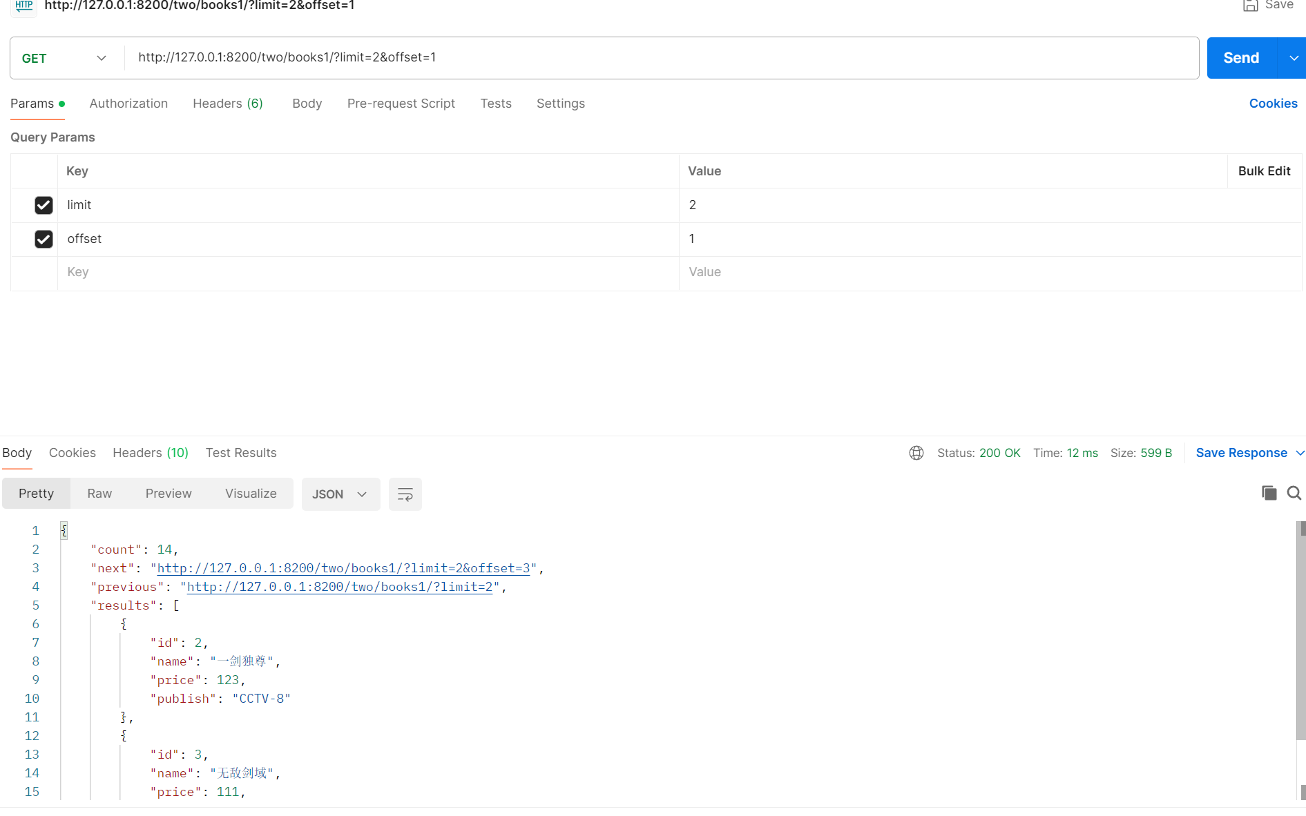Expand the Save Response dropdown
This screenshot has height=816, width=1306.
1300,453
